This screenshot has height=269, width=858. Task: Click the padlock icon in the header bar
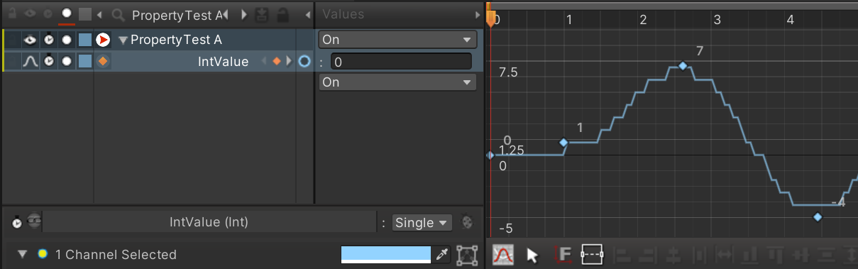(x=283, y=14)
